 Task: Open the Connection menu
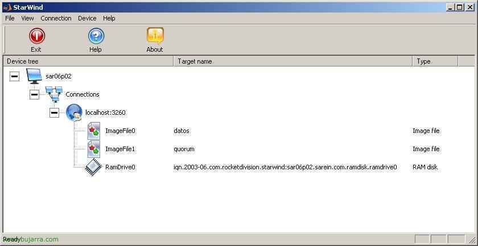pyautogui.click(x=56, y=18)
